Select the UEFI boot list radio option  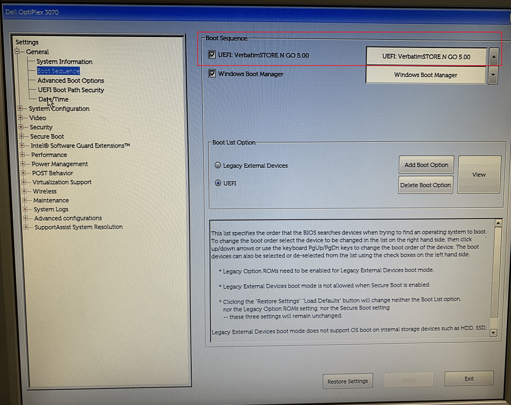218,183
